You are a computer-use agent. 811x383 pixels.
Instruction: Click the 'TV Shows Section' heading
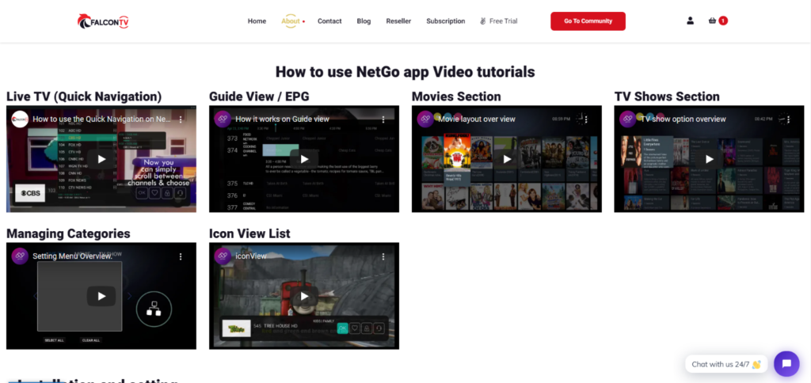[667, 97]
